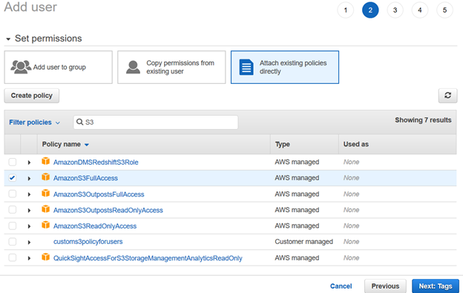Expand the customs3policyforusers policy details

tap(29, 242)
